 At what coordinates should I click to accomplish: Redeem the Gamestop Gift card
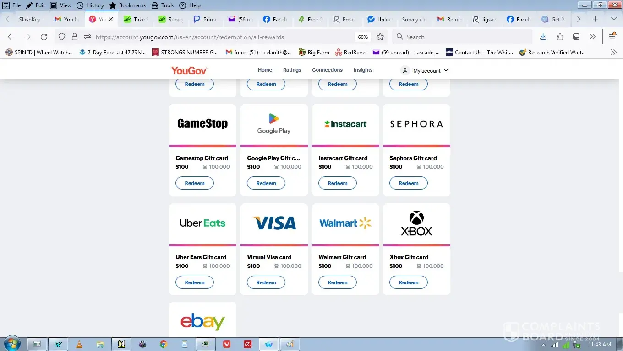195,183
